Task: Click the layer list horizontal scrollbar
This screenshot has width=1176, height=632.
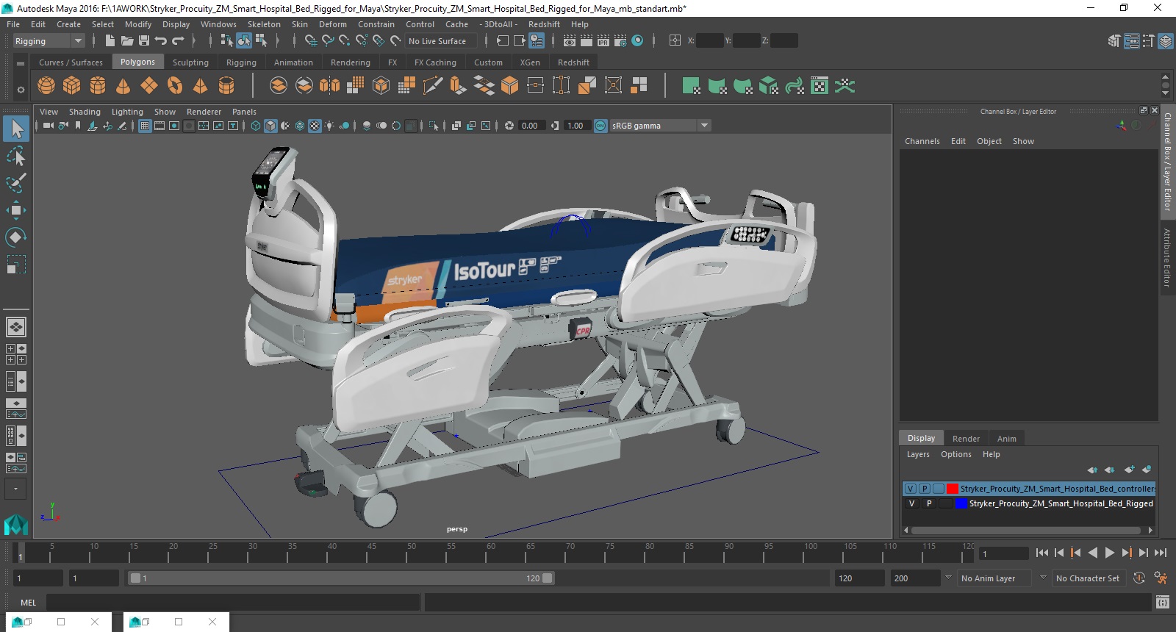Action: 1025,530
